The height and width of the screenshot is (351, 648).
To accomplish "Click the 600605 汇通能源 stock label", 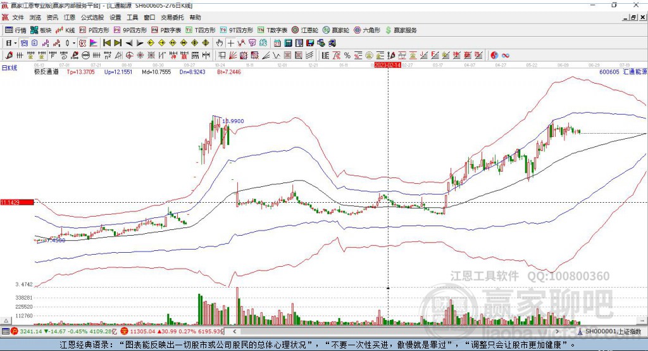I will pos(623,72).
